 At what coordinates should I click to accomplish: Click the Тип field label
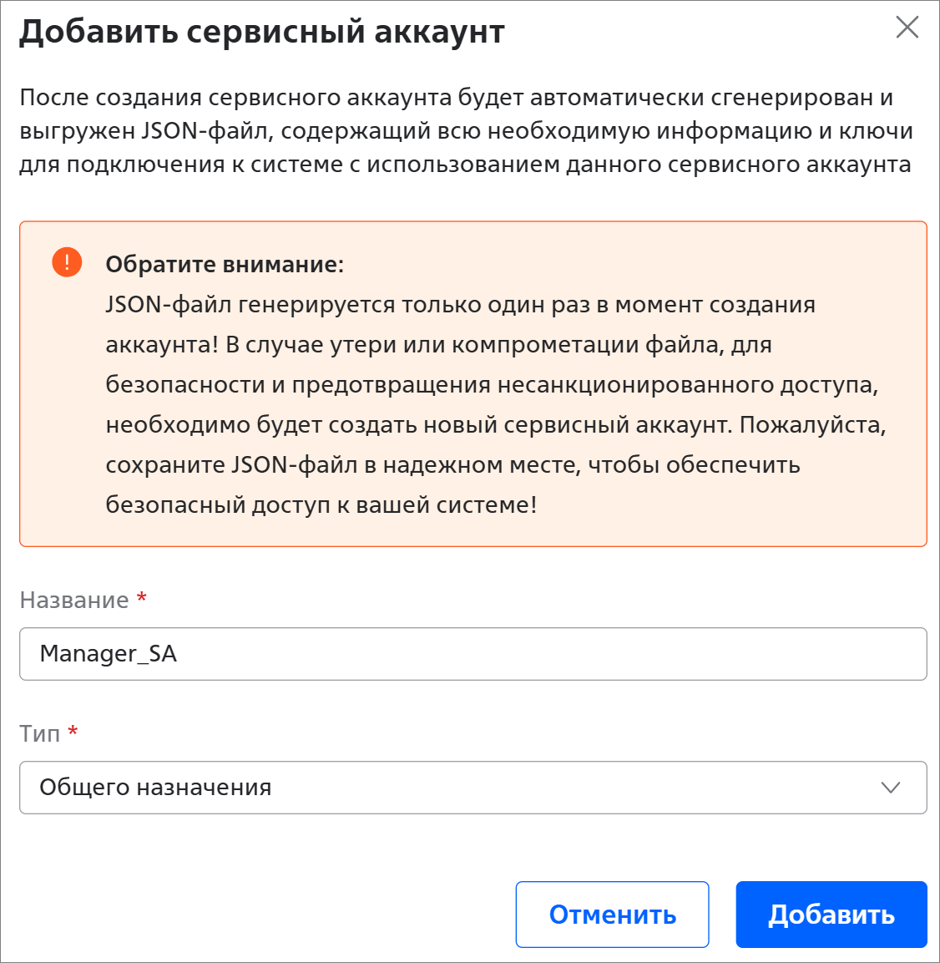[40, 733]
